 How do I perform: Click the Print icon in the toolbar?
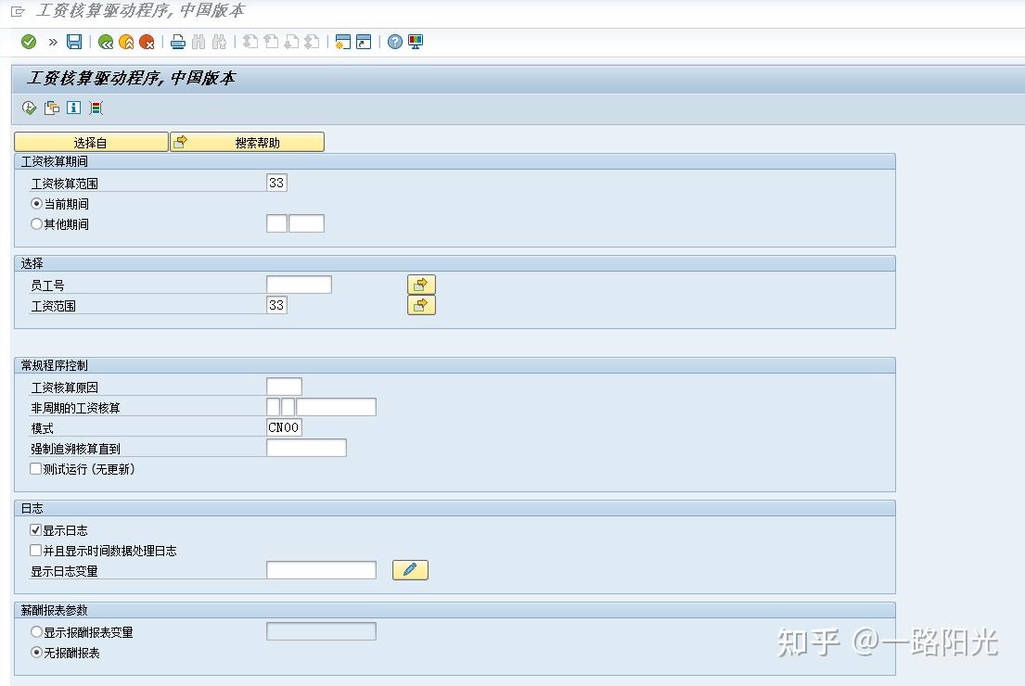click(x=177, y=42)
